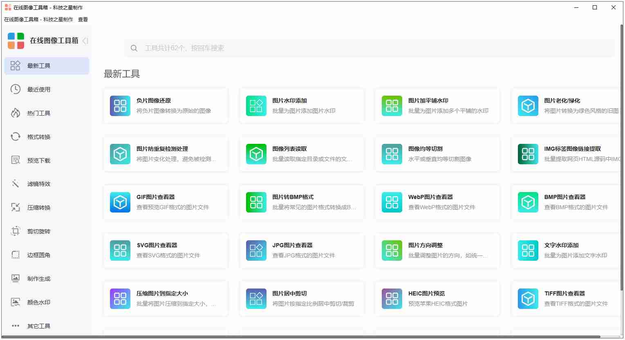Open 最近使用 via the clock icon

(15, 89)
